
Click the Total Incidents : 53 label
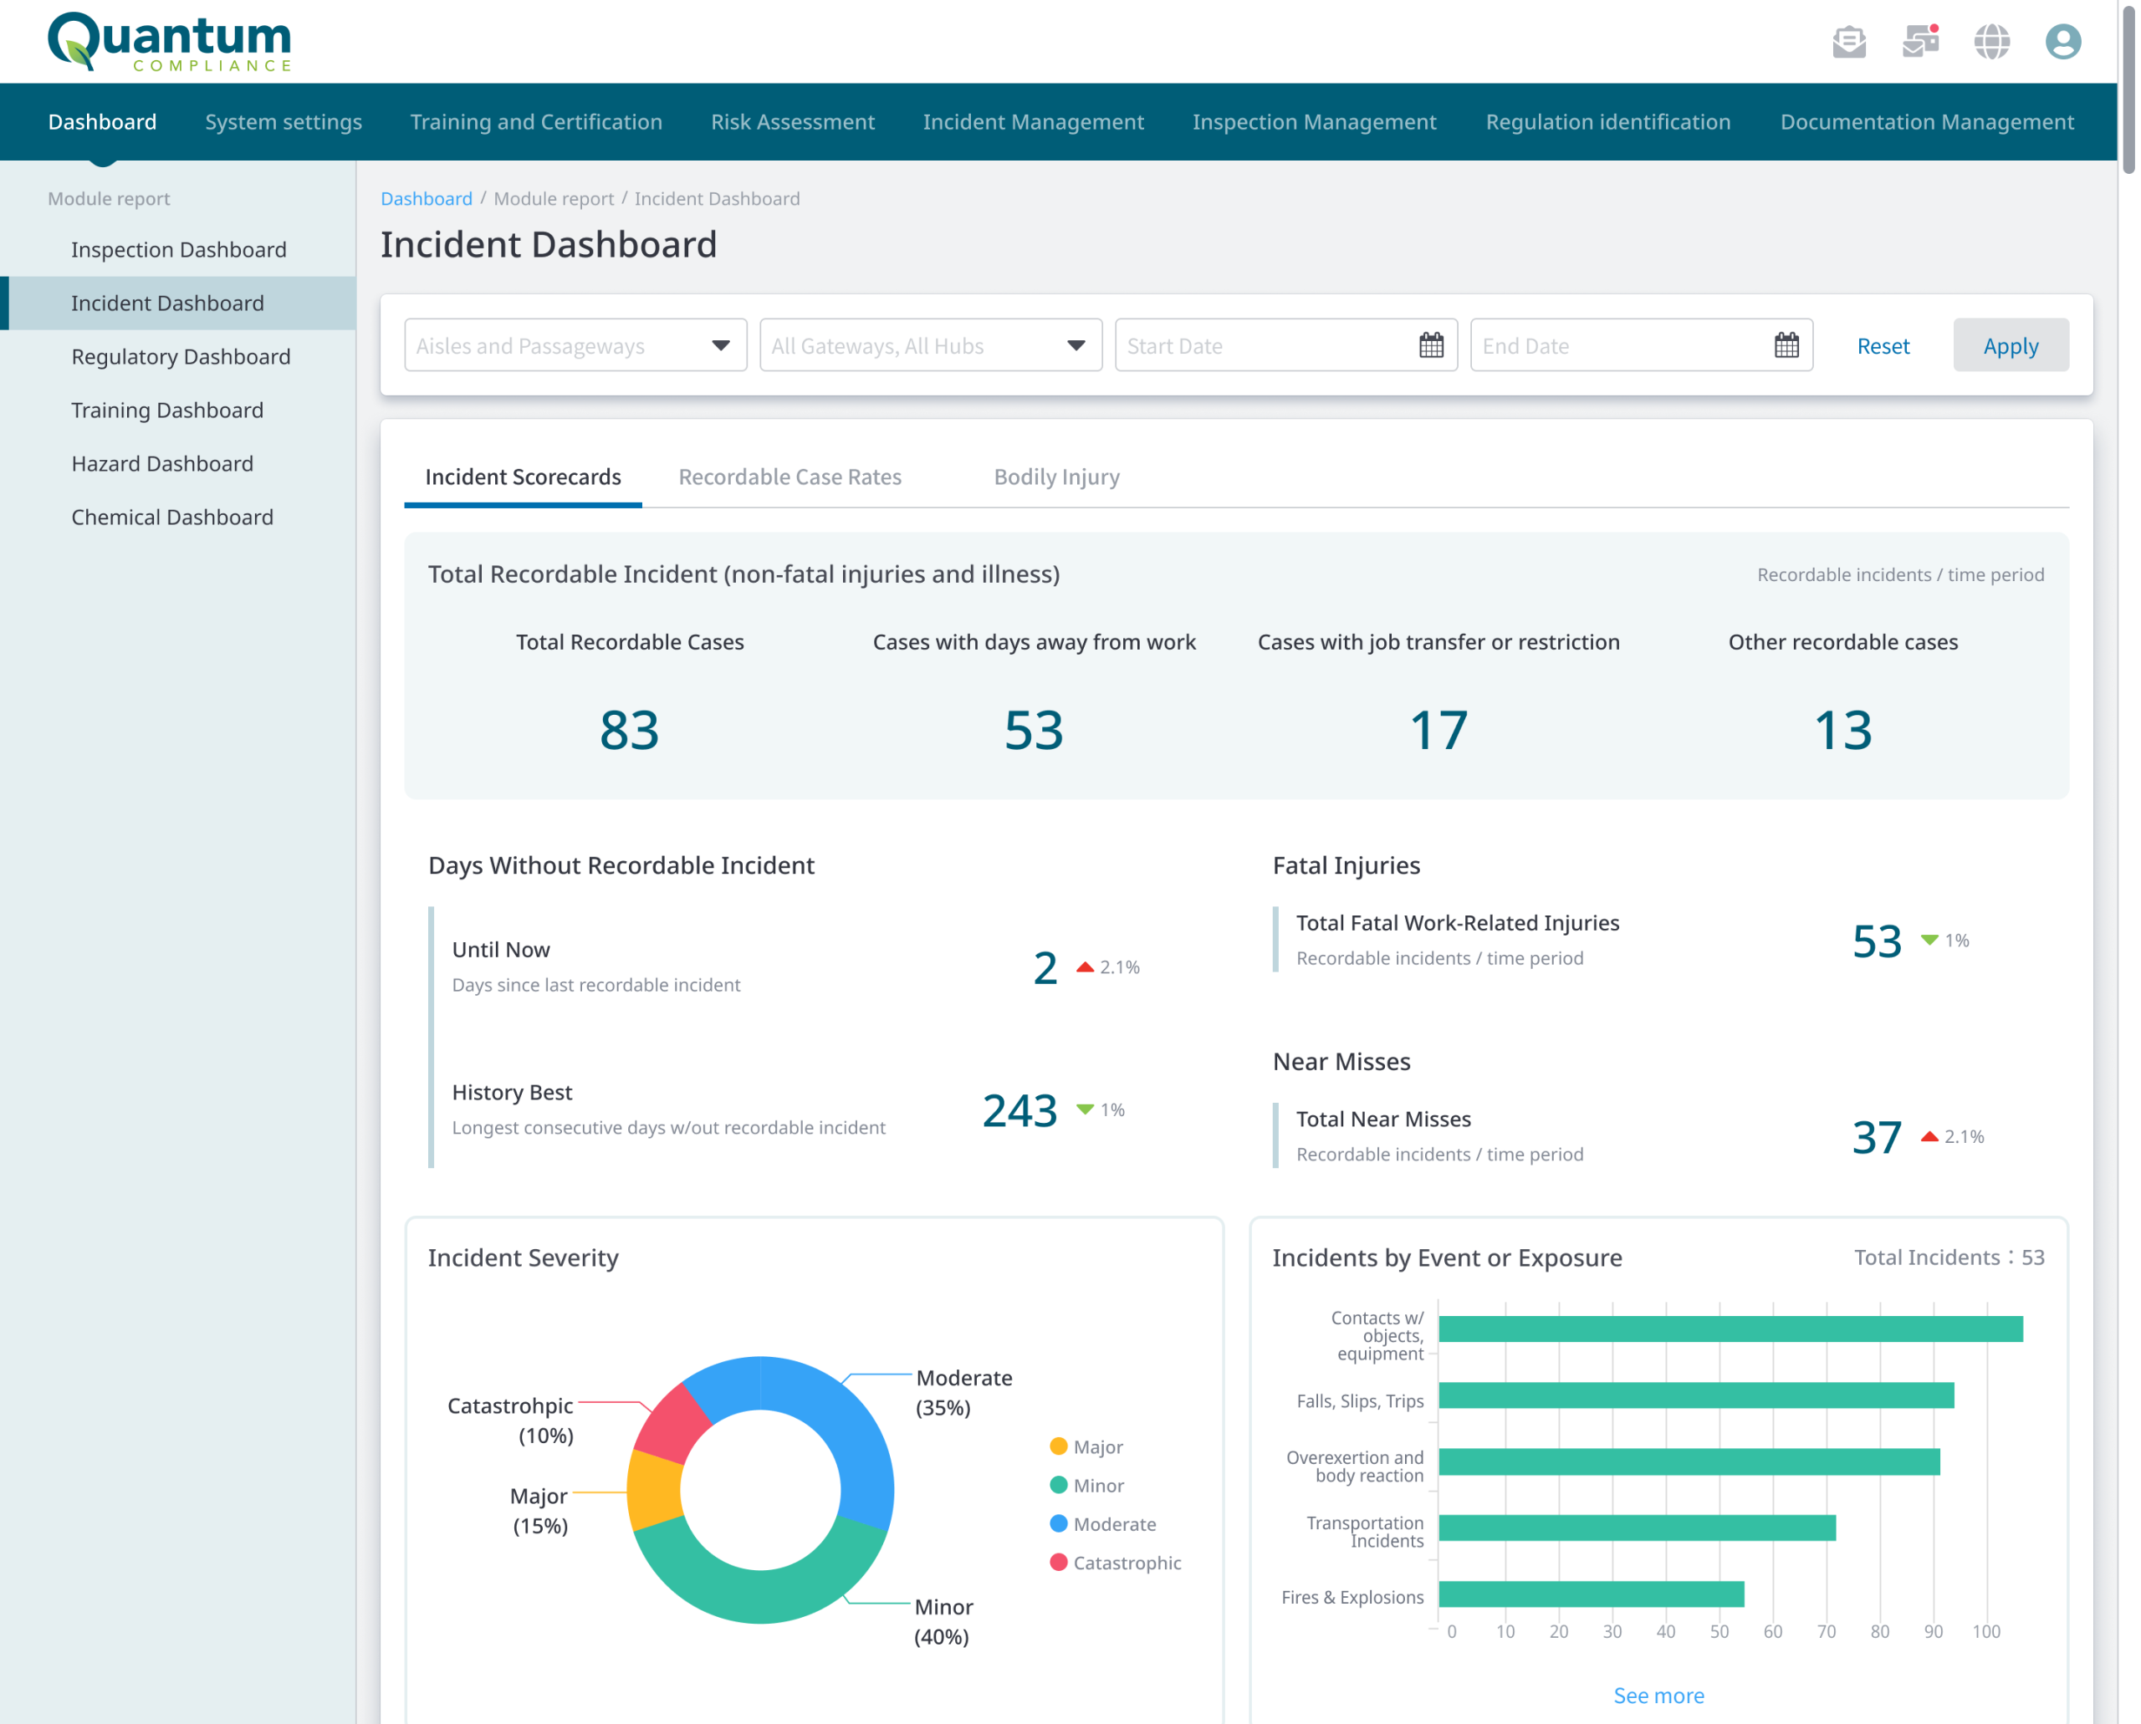[x=1949, y=1257]
